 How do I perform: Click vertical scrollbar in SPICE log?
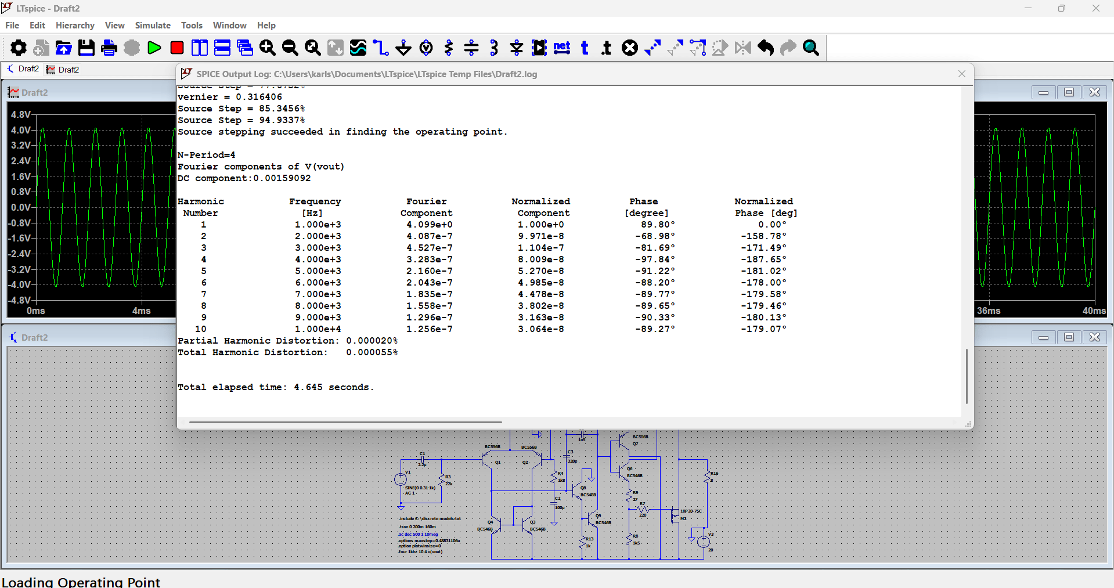(967, 376)
